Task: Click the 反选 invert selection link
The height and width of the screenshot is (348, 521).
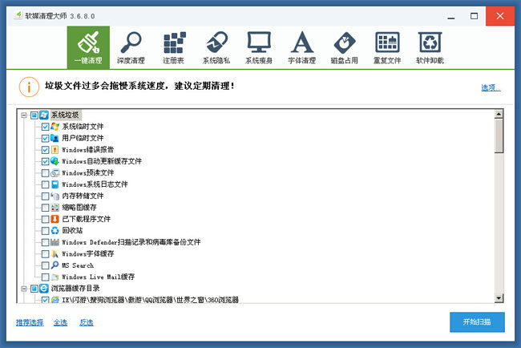Action: pos(87,322)
